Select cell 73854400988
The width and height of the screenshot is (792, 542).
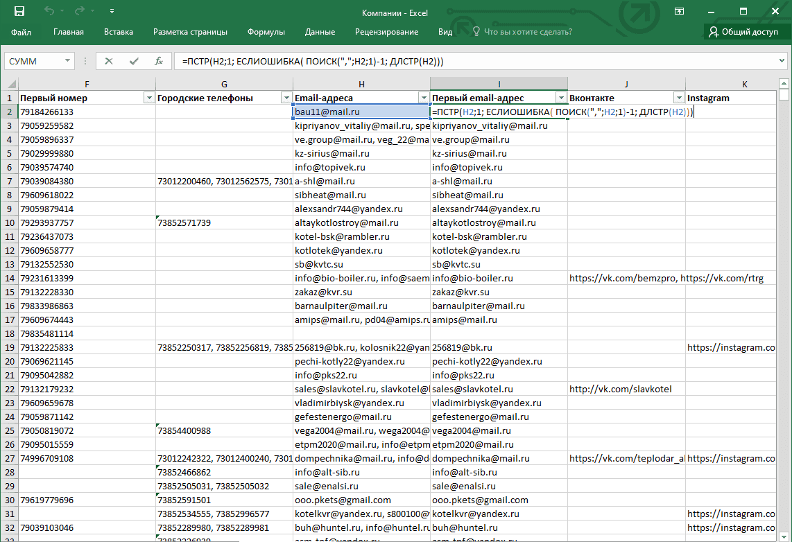[224, 430]
